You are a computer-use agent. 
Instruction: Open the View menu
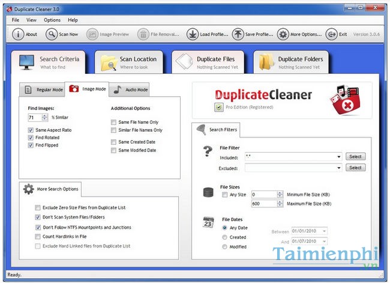(31, 20)
